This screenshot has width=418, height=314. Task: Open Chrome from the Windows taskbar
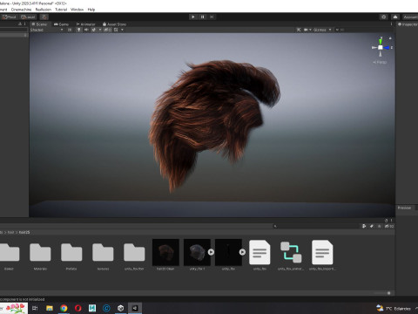(64, 308)
